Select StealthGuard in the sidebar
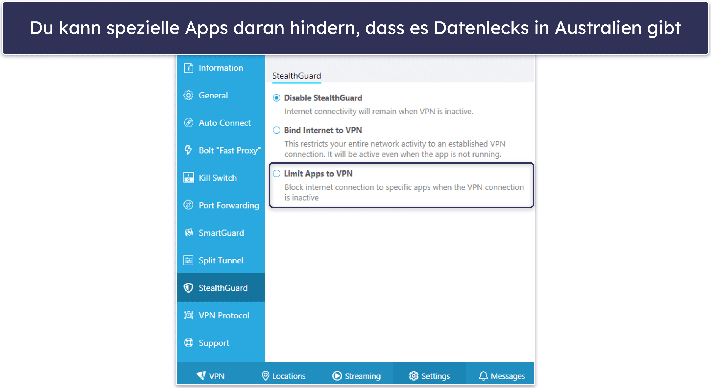The height and width of the screenshot is (388, 711). pyautogui.click(x=221, y=288)
